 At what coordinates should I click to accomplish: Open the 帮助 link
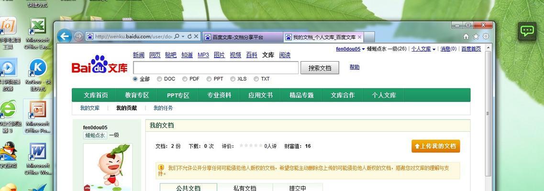[355, 67]
